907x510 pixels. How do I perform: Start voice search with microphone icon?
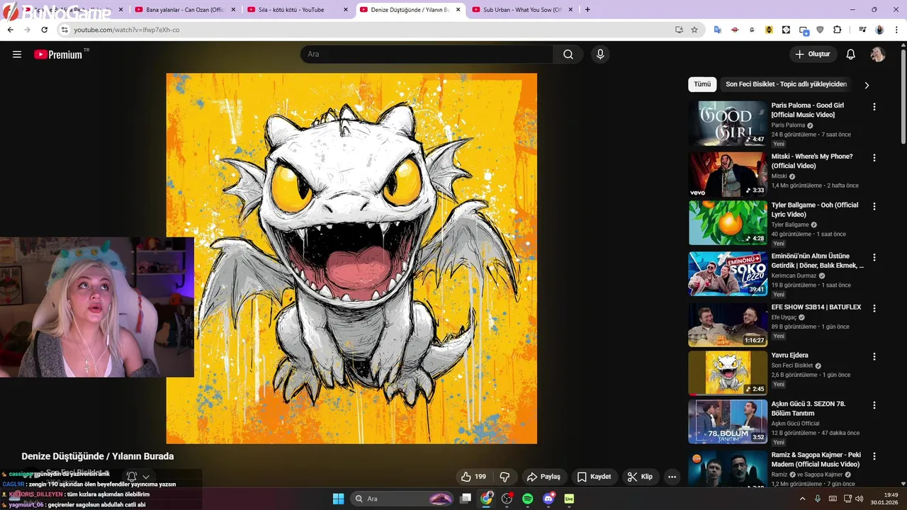(x=600, y=55)
